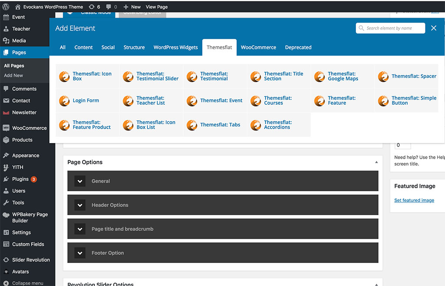Open the YITH icon in sidebar
Viewport: 445px width, 286px height.
[x=6, y=167]
